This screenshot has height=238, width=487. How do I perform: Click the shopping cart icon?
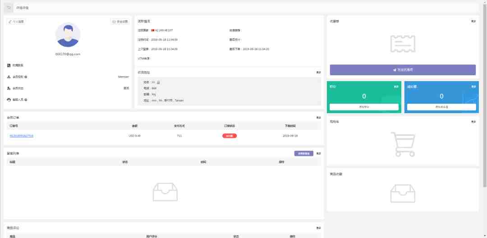(403, 144)
